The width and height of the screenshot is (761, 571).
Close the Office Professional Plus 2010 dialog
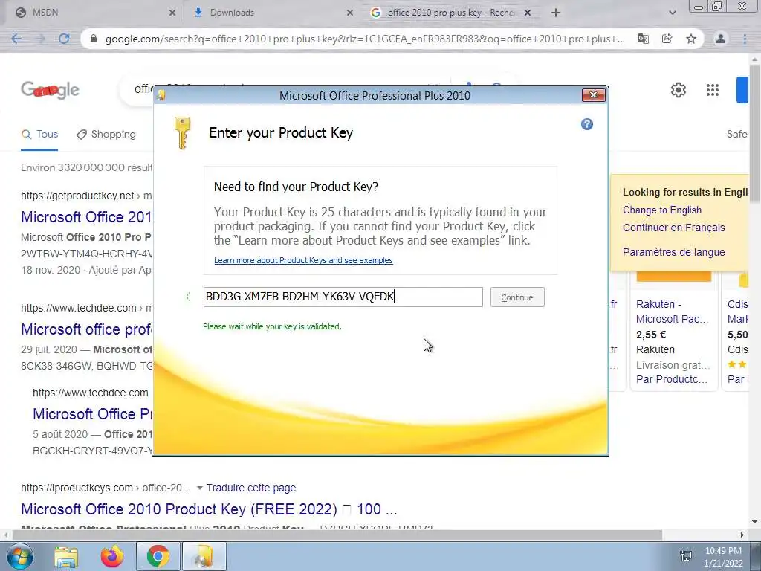(593, 95)
